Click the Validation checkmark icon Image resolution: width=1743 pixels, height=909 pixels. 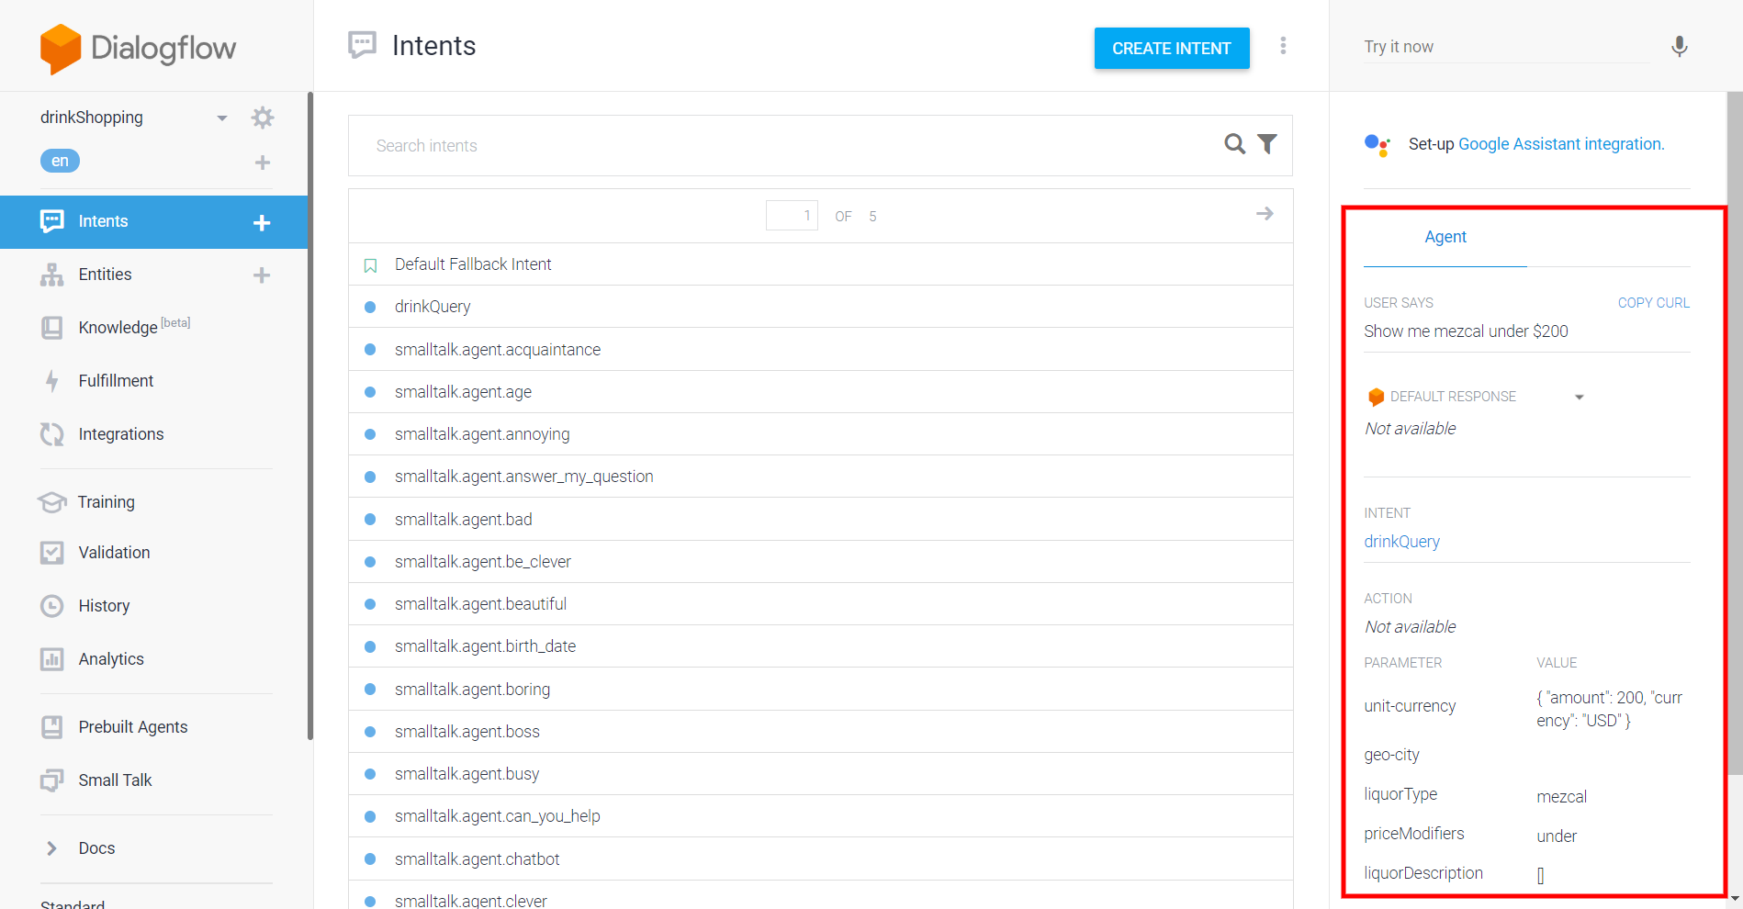52,553
